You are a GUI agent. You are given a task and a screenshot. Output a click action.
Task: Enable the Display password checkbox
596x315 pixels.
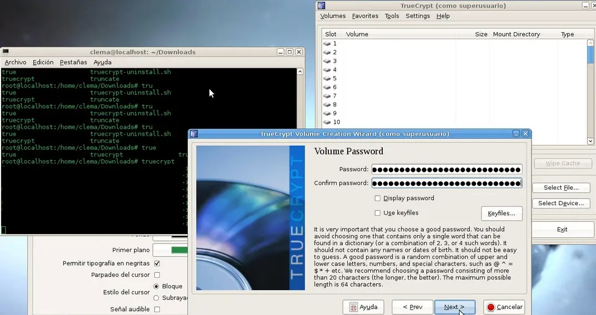coord(378,198)
